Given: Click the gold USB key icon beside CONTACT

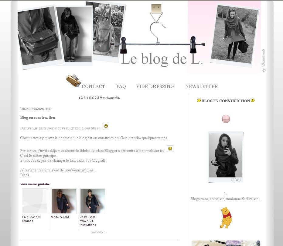Looking at the screenshot, I should (x=73, y=81).
